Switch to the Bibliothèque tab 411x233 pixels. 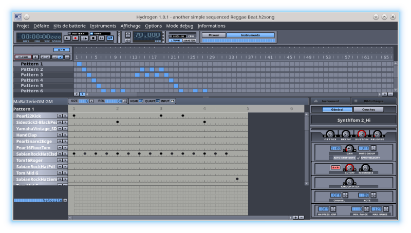(x=373, y=101)
